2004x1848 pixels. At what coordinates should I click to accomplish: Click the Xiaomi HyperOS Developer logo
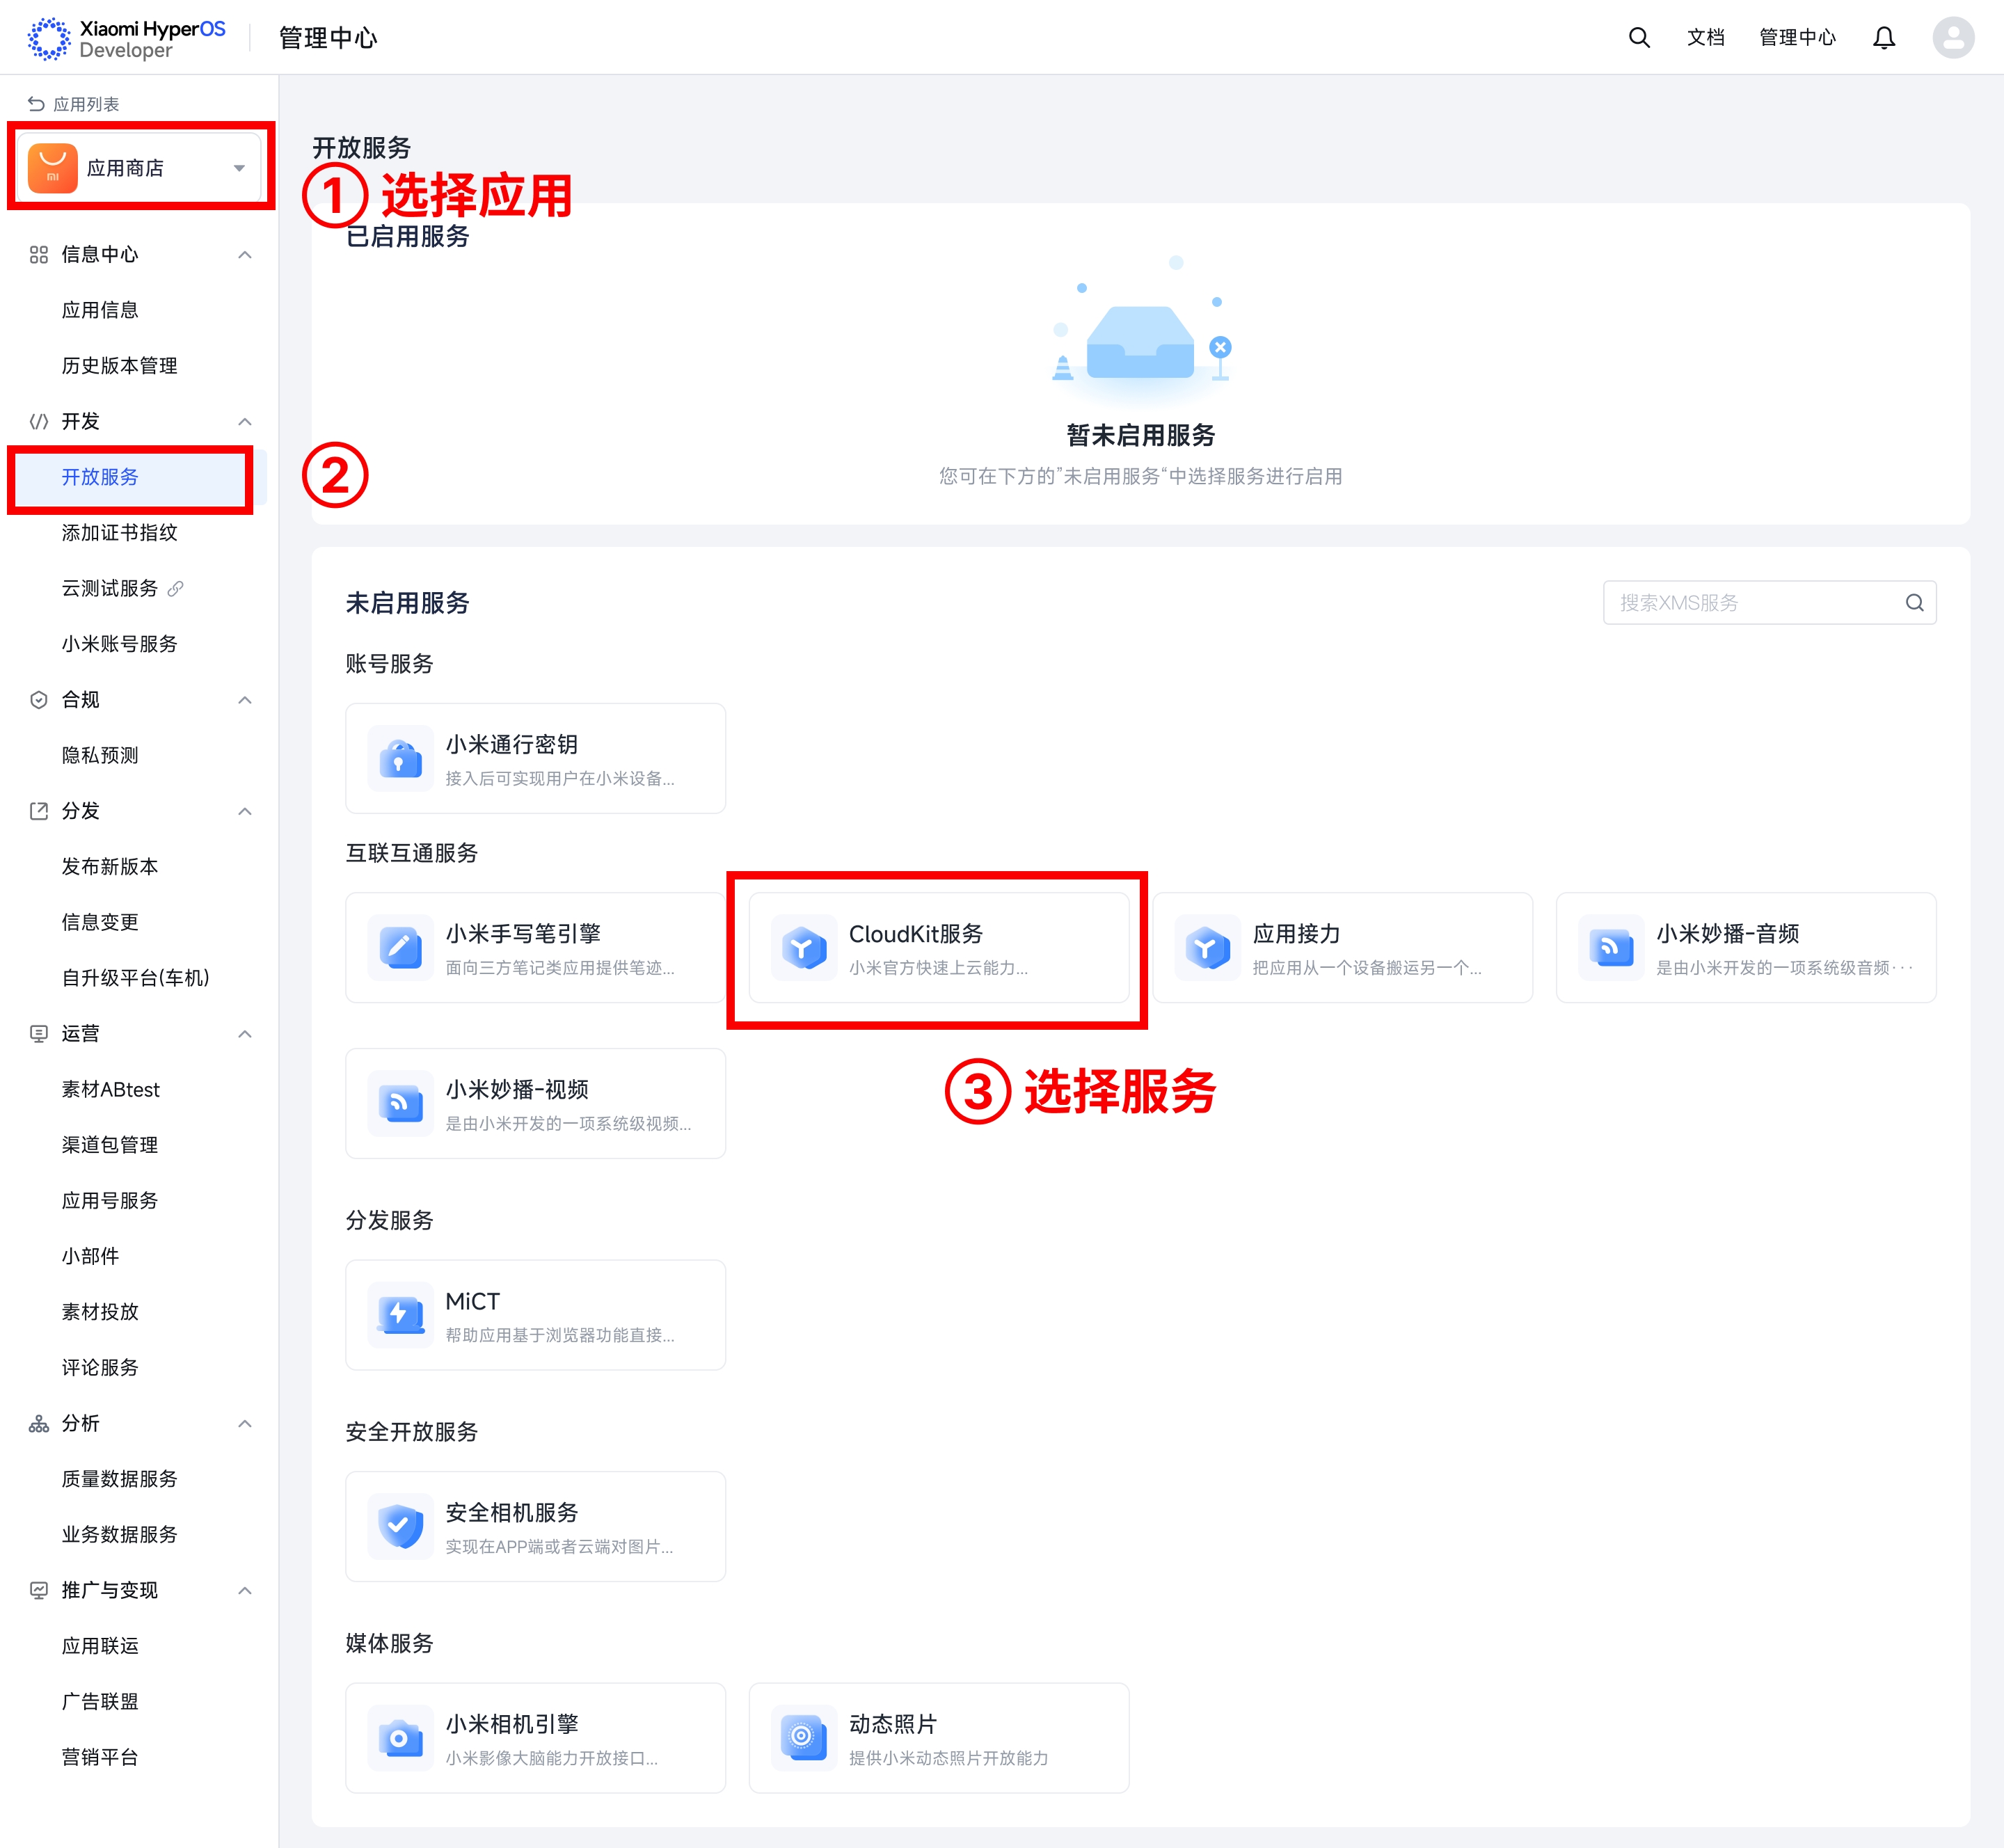pos(126,38)
